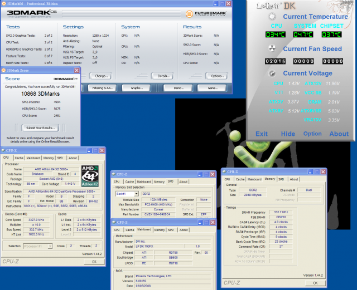Image resolution: width=357 pixels, height=290 pixels.
Task: Click the 3DMark06 window title icon
Action: (4, 4)
